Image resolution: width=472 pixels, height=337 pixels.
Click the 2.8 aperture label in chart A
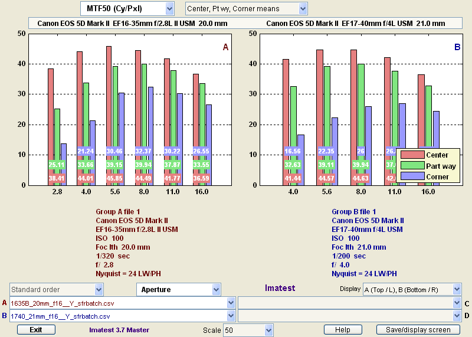pos(57,192)
